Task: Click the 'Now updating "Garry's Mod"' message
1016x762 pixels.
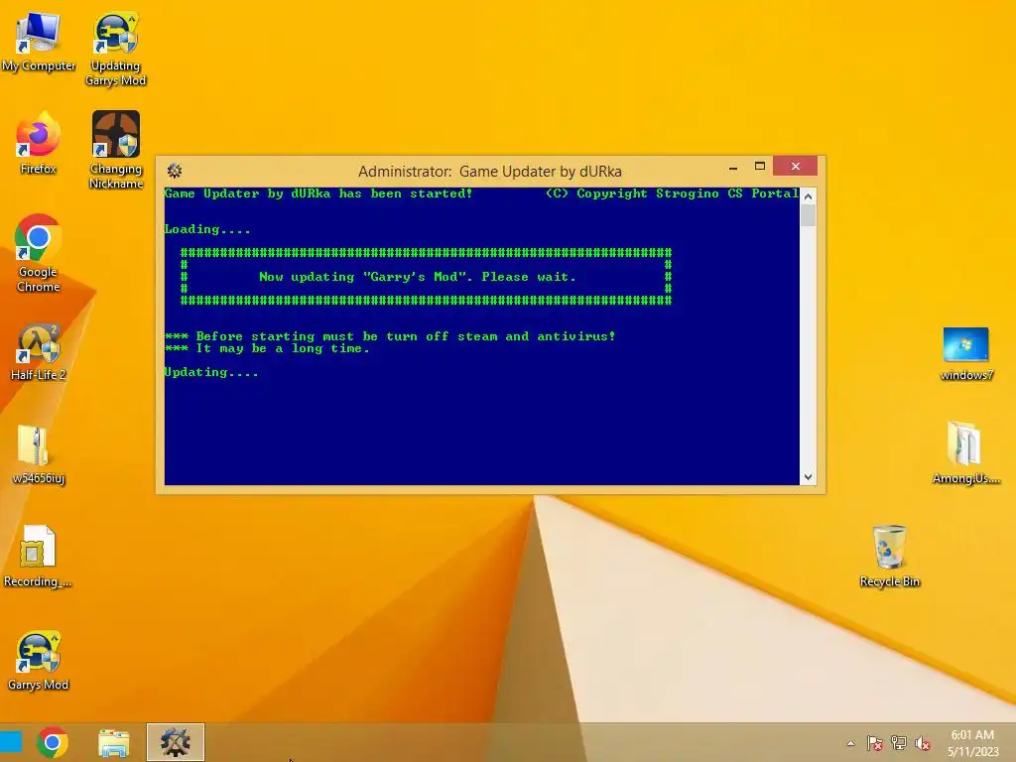Action: pos(418,277)
